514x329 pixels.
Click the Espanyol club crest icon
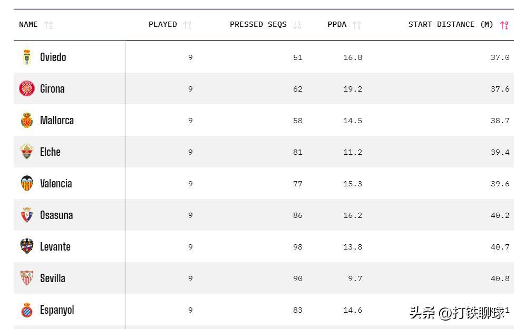[x=27, y=310]
